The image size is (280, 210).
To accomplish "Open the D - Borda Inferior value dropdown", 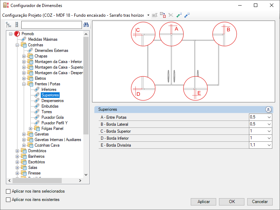I will pyautogui.click(x=269, y=138).
